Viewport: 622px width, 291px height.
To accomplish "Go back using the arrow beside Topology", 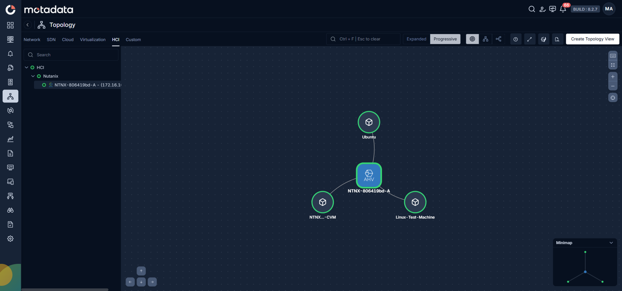I will (x=28, y=25).
